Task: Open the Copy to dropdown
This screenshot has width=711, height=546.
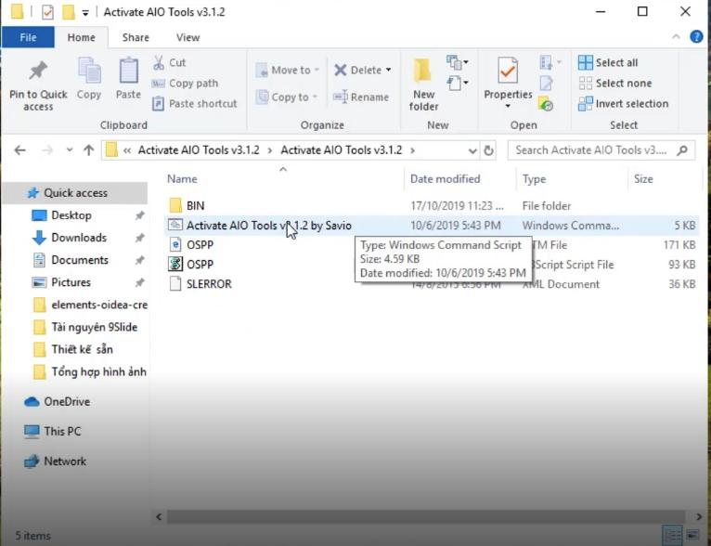Action: pyautogui.click(x=287, y=97)
